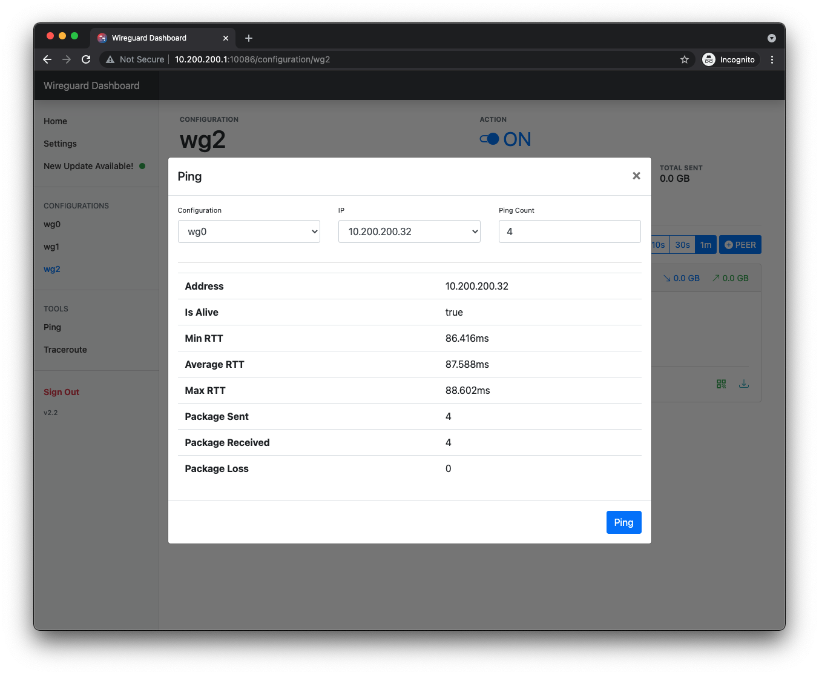Go to Settings in the sidebar
The width and height of the screenshot is (819, 675).
click(x=60, y=144)
